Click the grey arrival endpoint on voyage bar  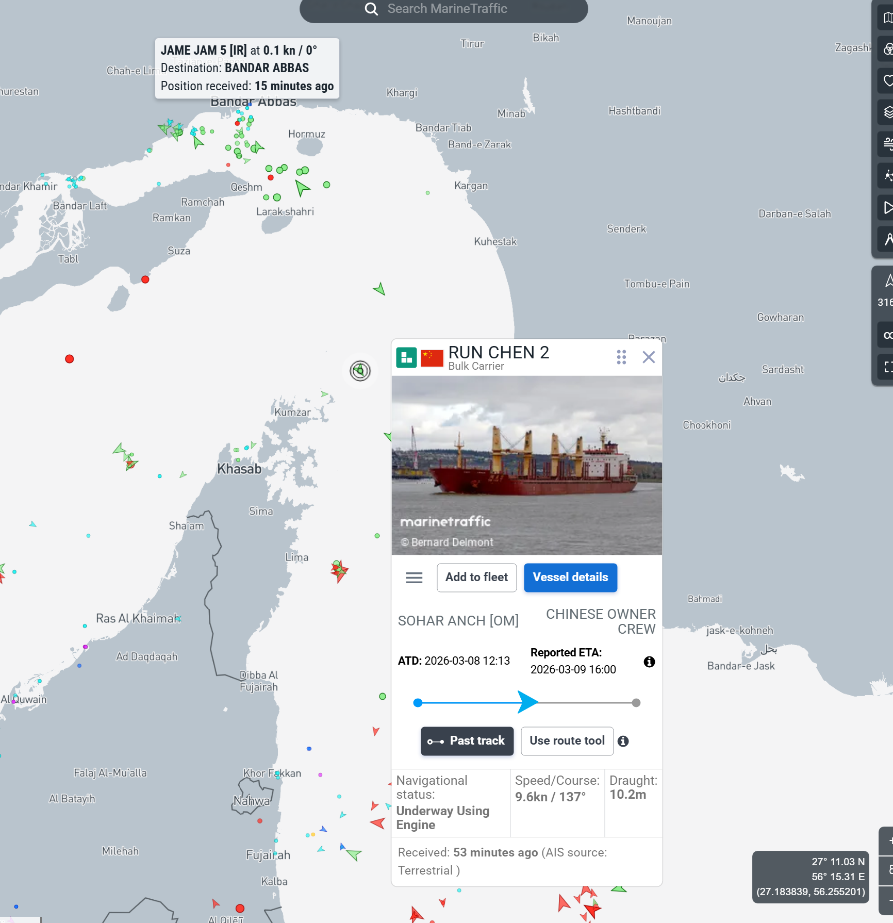636,702
